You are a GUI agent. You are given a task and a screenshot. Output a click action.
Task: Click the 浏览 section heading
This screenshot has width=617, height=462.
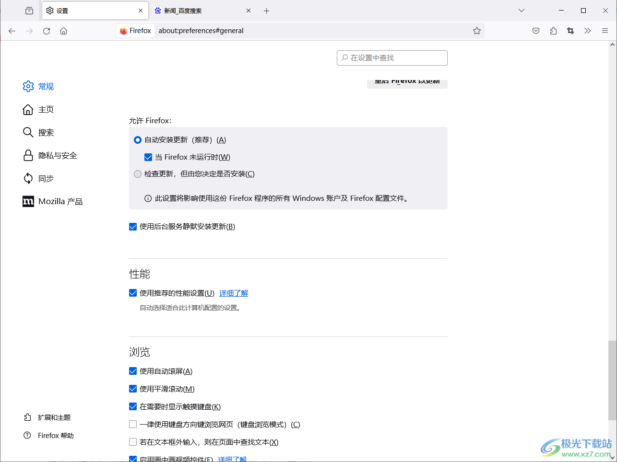tap(140, 352)
